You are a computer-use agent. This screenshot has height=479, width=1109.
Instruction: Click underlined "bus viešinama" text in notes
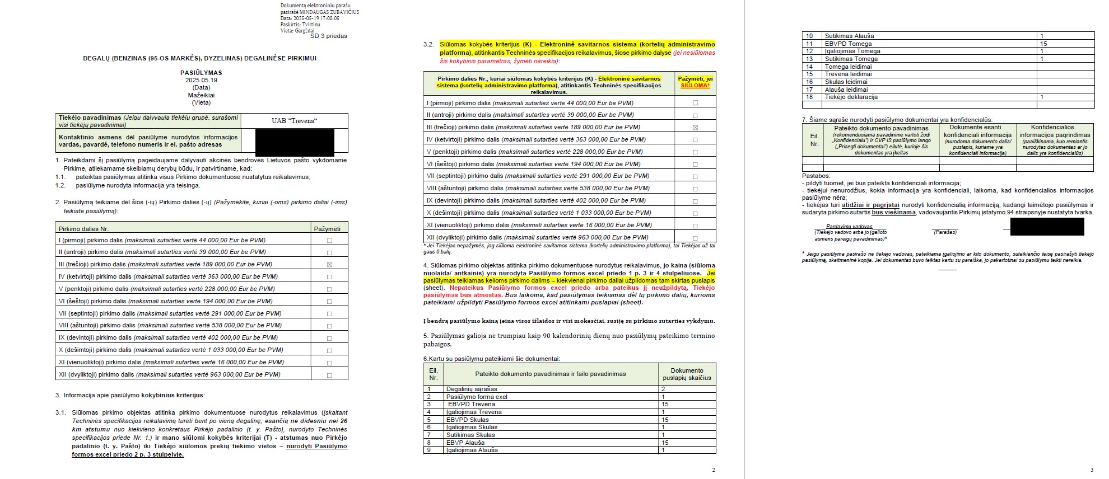pyautogui.click(x=893, y=213)
